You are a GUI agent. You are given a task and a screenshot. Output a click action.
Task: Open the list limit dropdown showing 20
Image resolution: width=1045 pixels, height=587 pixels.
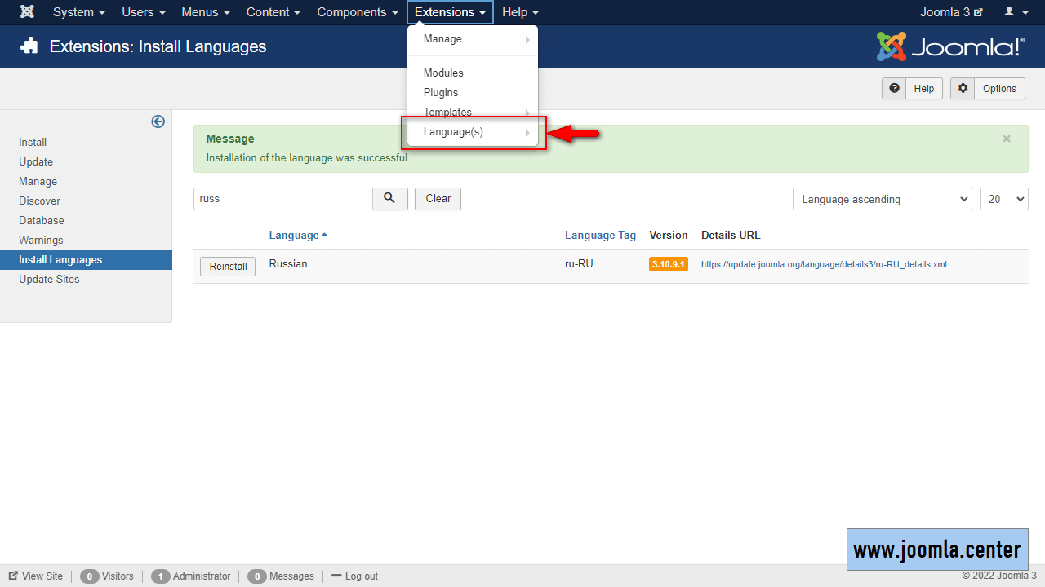pos(1003,199)
